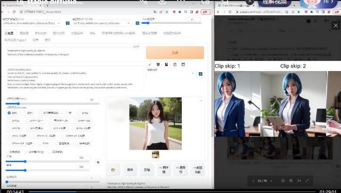Switch to the img2img tab
The height and width of the screenshot is (193, 341).
point(24,33)
